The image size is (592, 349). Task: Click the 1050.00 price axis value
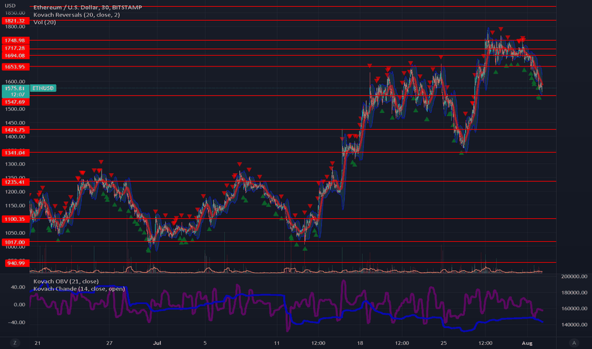coord(15,233)
